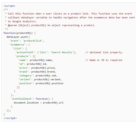Click productObj.variant value

[x=47, y=79]
